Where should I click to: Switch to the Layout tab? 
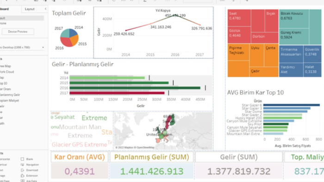point(30,9)
